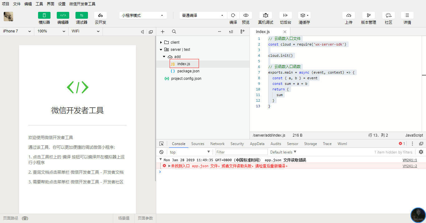Open the Tools menu in menu bar

pyautogui.click(x=39, y=4)
